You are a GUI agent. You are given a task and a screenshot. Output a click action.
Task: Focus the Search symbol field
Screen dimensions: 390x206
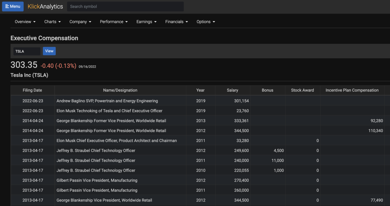point(125,7)
